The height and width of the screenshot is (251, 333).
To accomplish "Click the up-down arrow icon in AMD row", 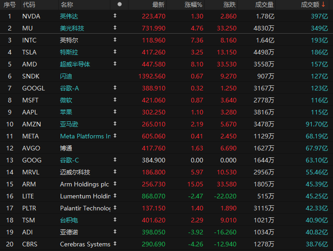I will (x=115, y=63).
